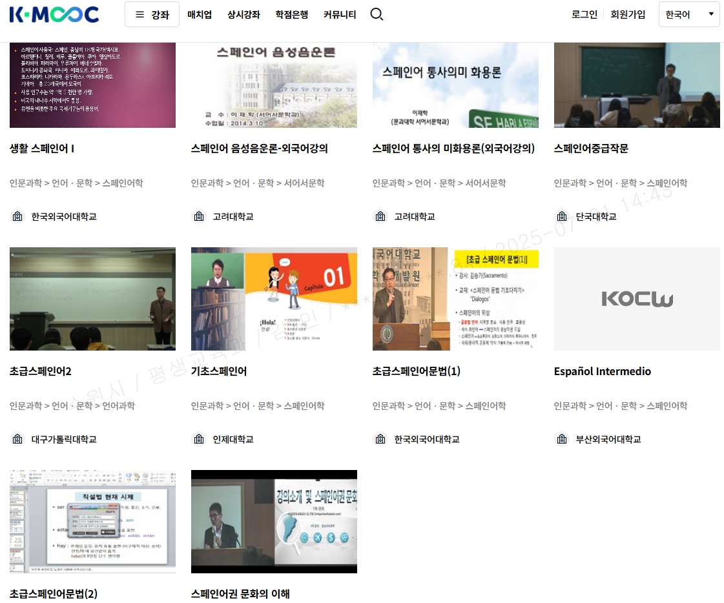Screen dimensions: 724x603
Task: Select the KOCW placeholder thumbnail
Action: [637, 299]
